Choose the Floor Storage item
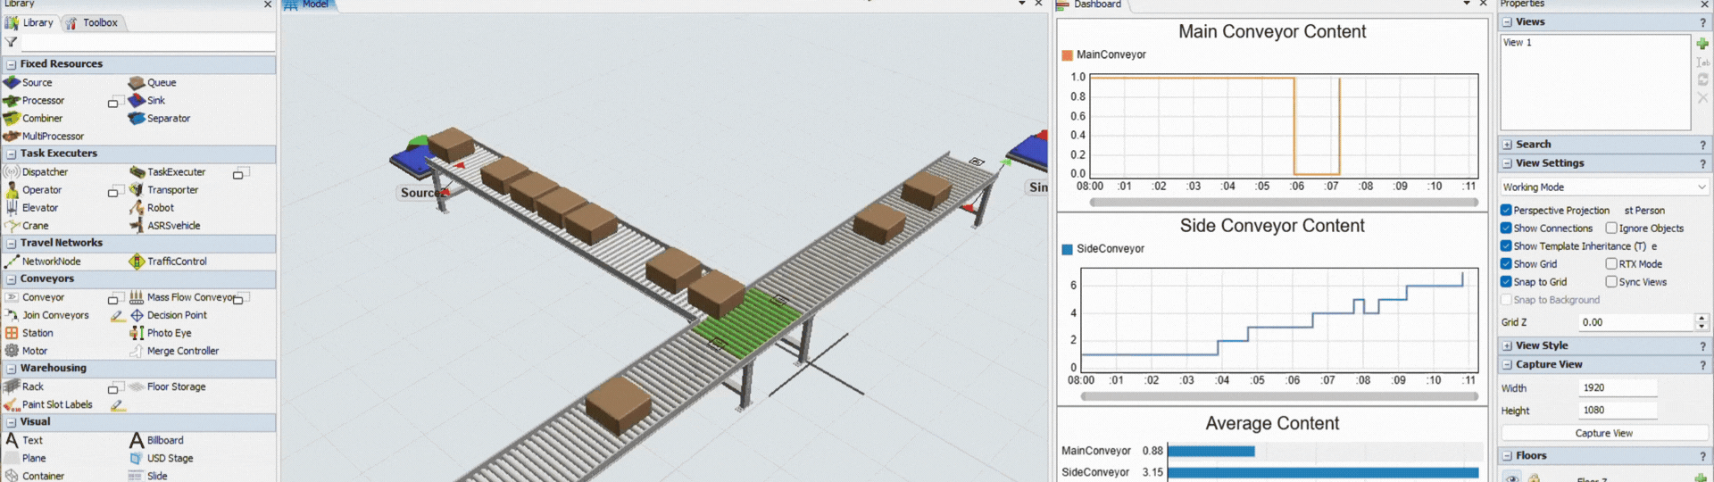Screen dimensions: 1714x482 click(x=168, y=386)
